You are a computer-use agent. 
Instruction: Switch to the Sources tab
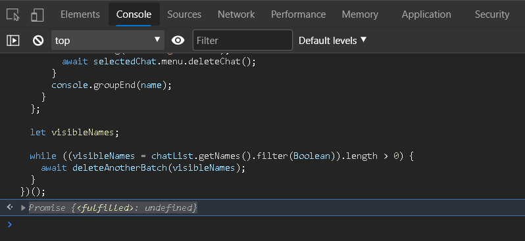point(184,14)
